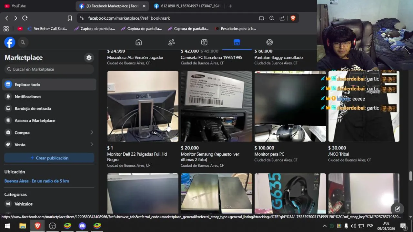Click the Crear publicación button
413x232 pixels.
49,158
